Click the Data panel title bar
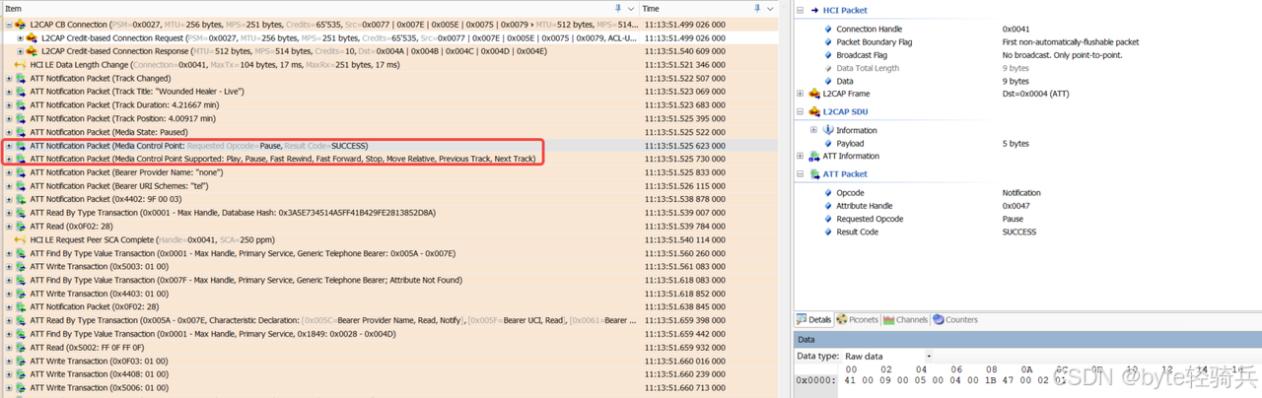The image size is (1262, 398). (1027, 338)
